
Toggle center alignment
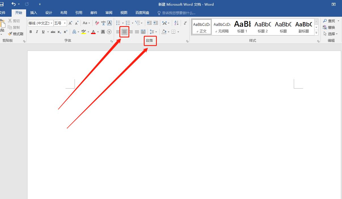[x=124, y=32]
